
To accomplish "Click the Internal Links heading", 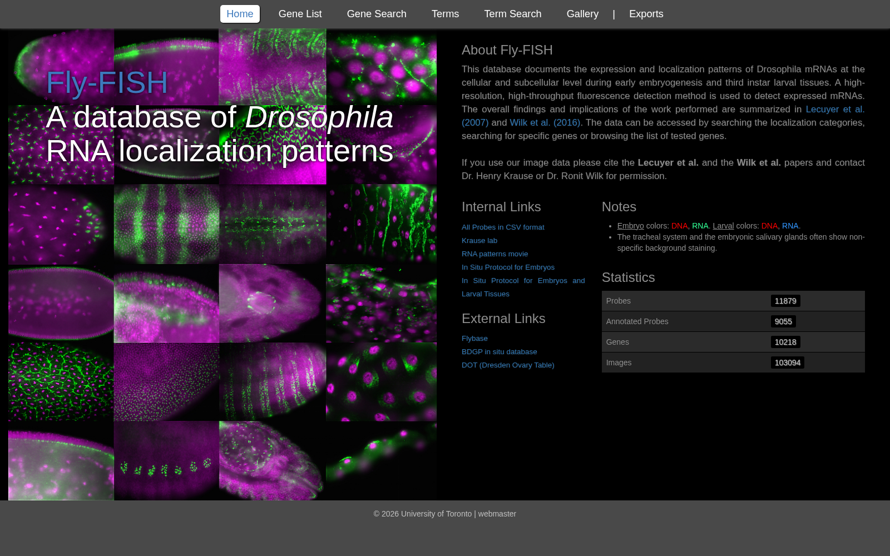I will [x=501, y=207].
